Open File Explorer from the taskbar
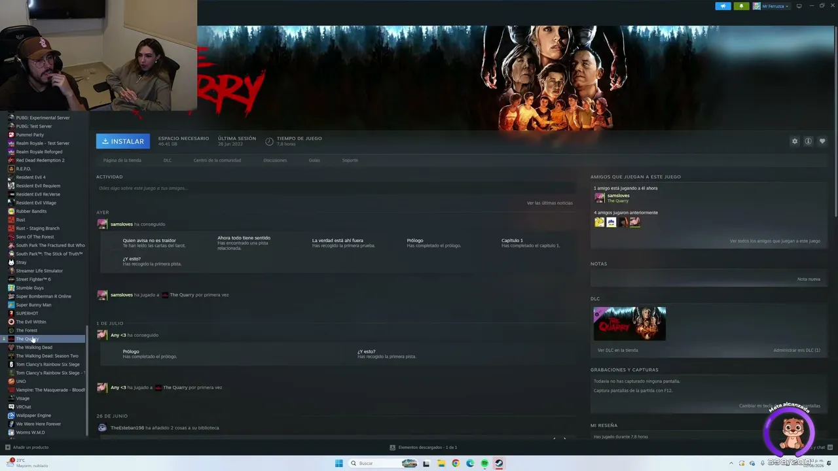The width and height of the screenshot is (838, 471). point(441,463)
